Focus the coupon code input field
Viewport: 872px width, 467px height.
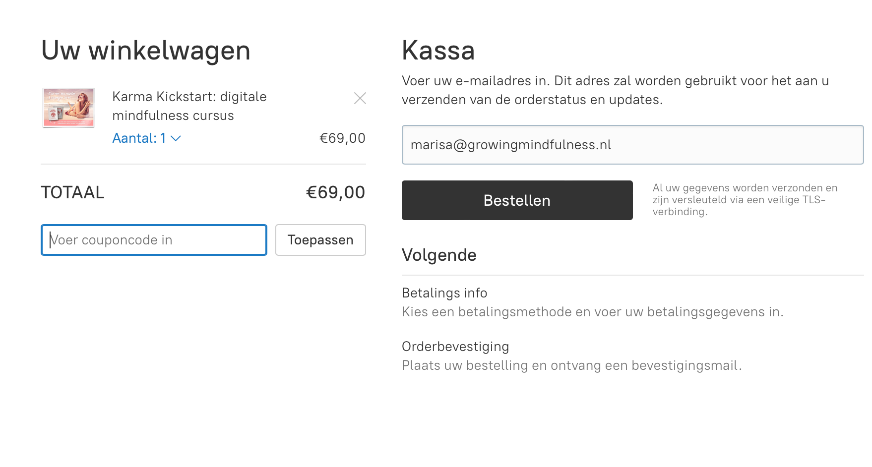point(154,240)
